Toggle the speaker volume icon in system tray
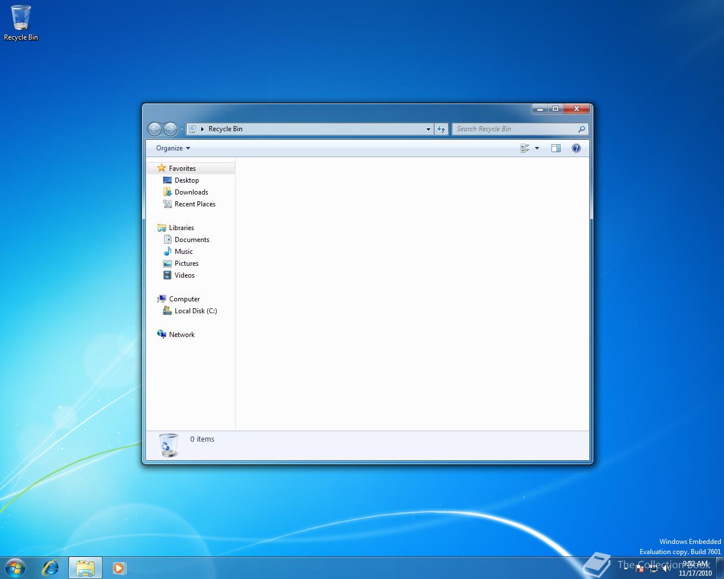724x579 pixels. tap(667, 568)
